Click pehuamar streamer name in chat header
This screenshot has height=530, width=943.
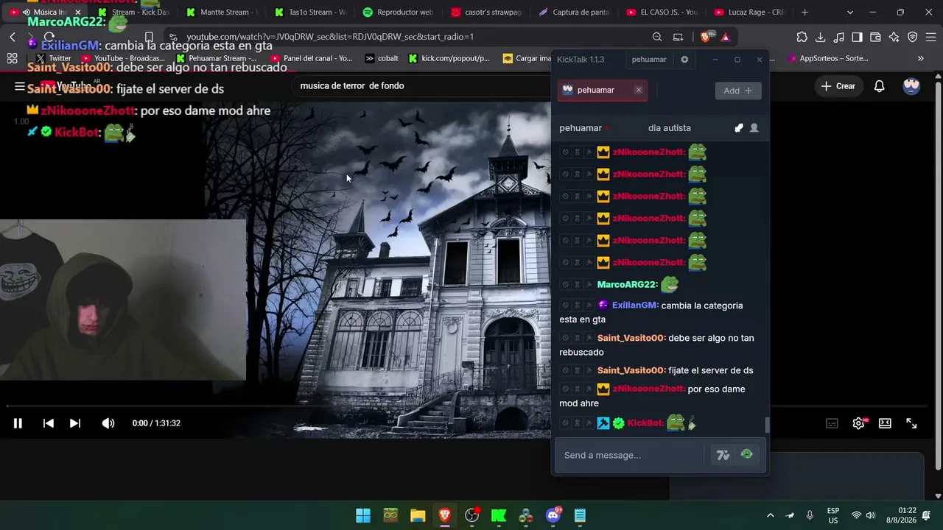[581, 128]
